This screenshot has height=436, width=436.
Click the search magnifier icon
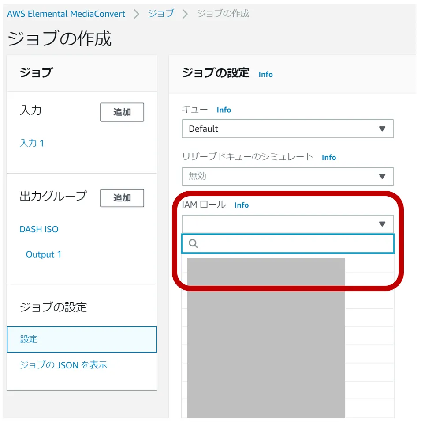pyautogui.click(x=193, y=244)
